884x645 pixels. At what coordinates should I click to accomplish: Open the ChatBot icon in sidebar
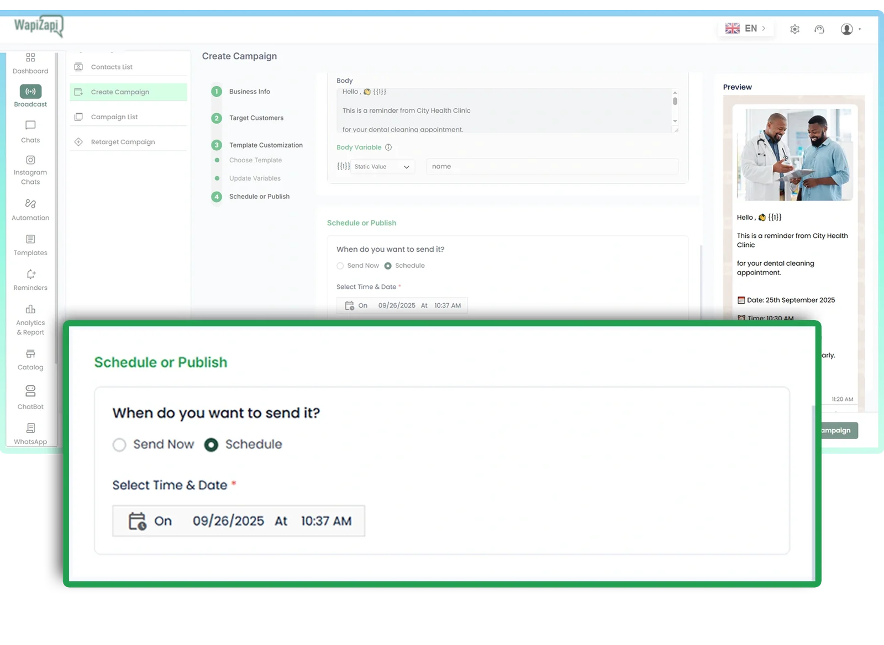30,392
